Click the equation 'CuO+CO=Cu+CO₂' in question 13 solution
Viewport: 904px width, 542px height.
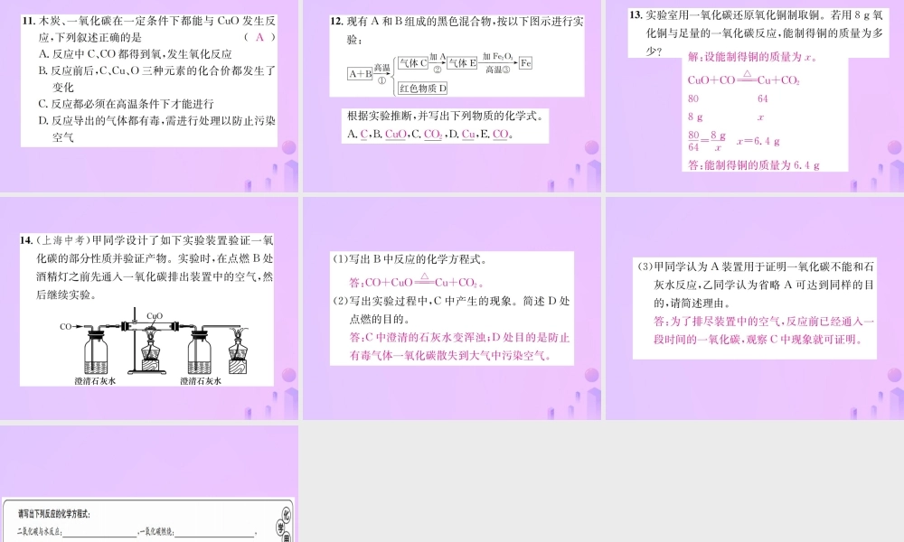pos(744,79)
